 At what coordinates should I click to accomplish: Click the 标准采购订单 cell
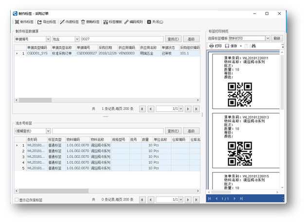tap(64, 53)
